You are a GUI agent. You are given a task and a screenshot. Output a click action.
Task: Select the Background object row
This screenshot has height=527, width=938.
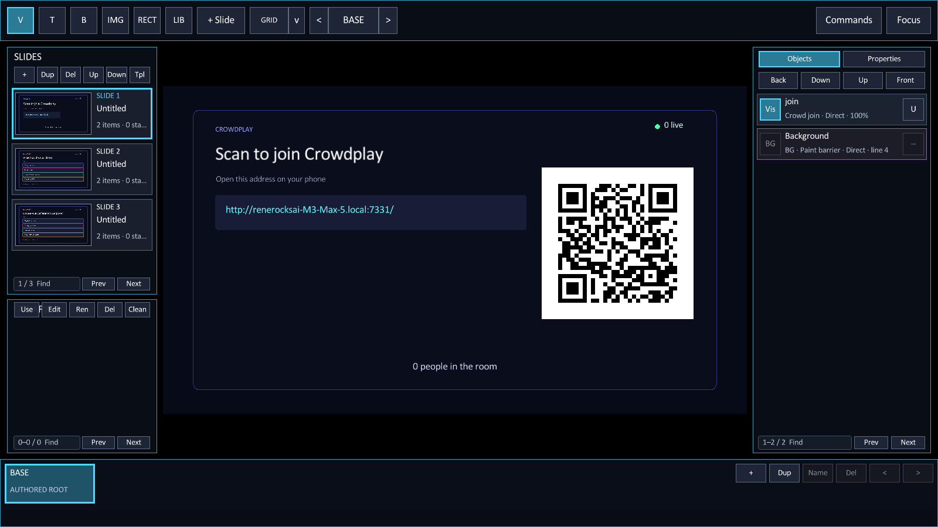tap(842, 144)
